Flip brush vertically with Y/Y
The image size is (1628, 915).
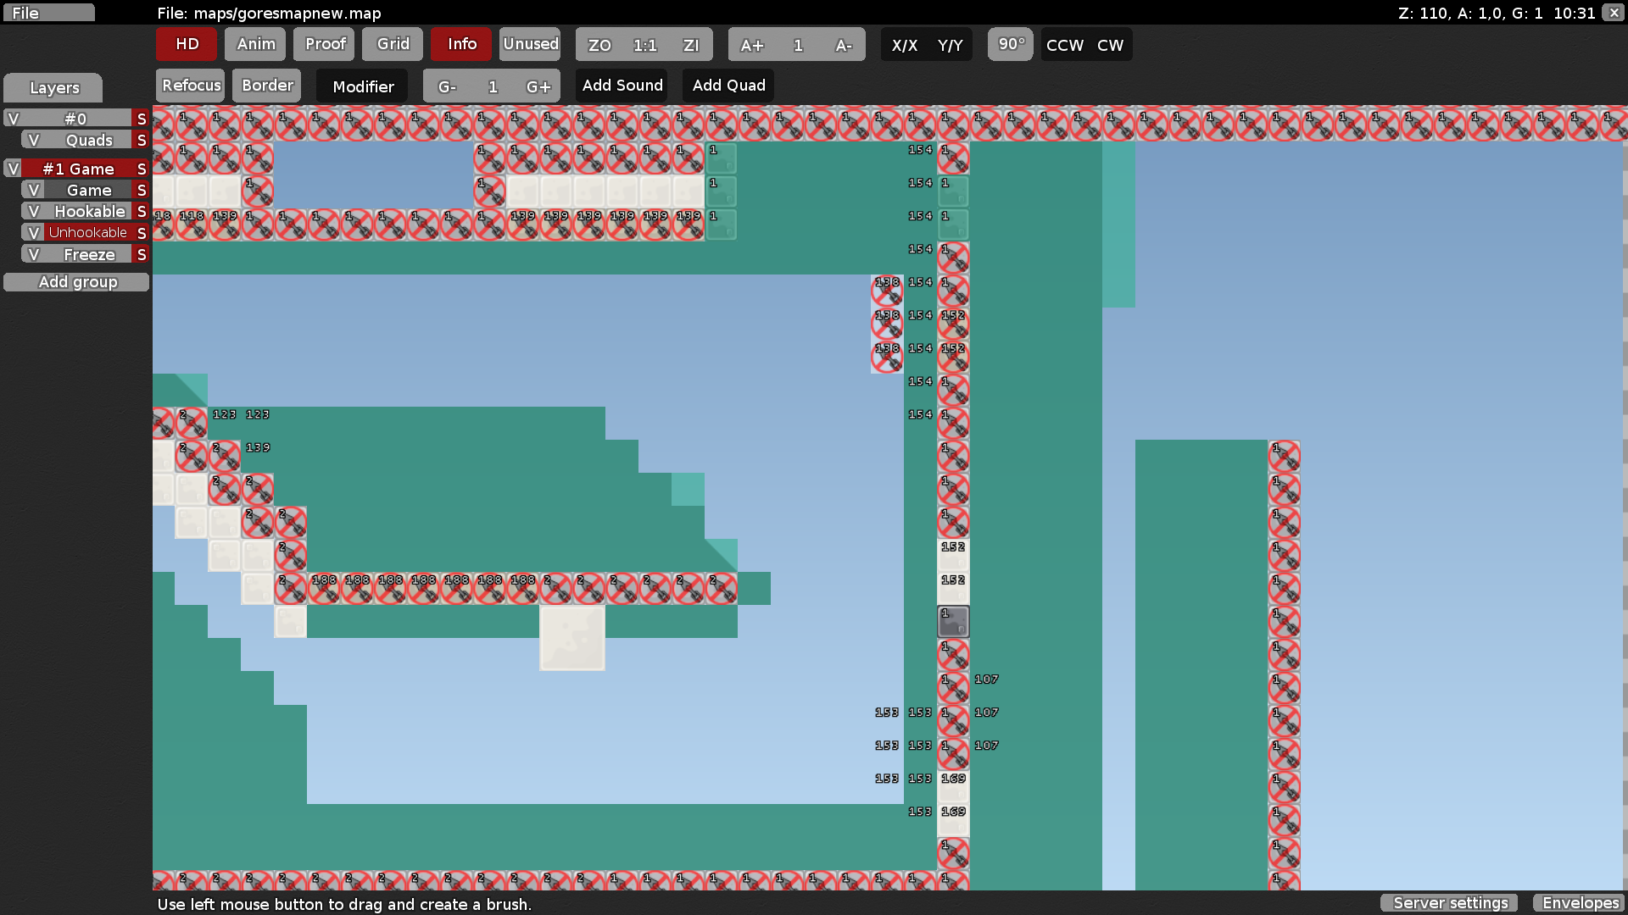pyautogui.click(x=950, y=45)
